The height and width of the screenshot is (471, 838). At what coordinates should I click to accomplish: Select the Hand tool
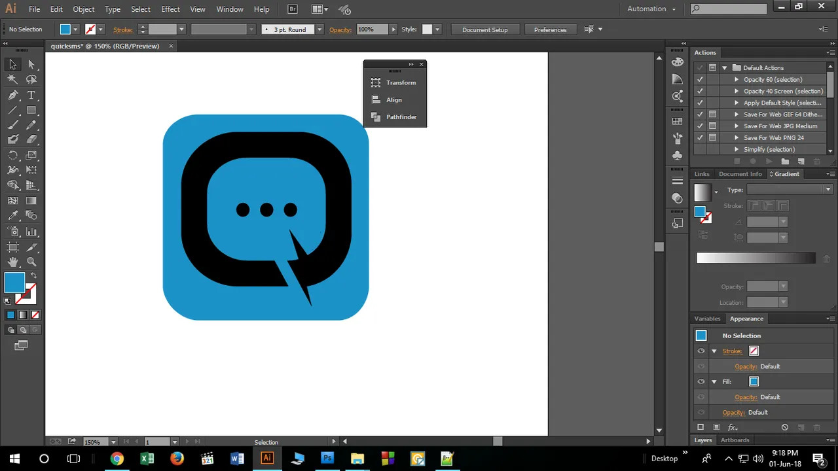pyautogui.click(x=12, y=262)
